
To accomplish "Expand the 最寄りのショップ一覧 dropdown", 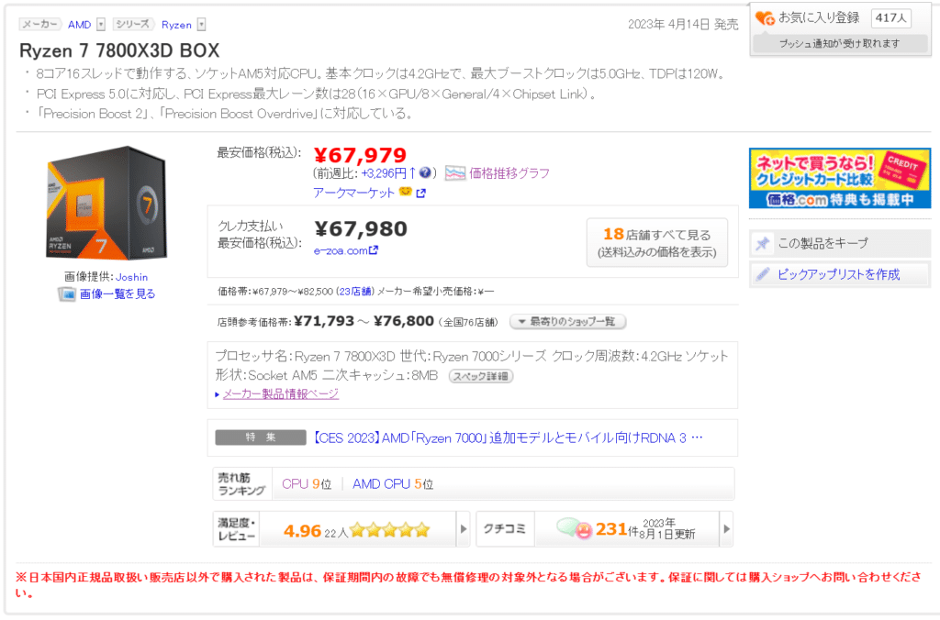I will click(567, 322).
